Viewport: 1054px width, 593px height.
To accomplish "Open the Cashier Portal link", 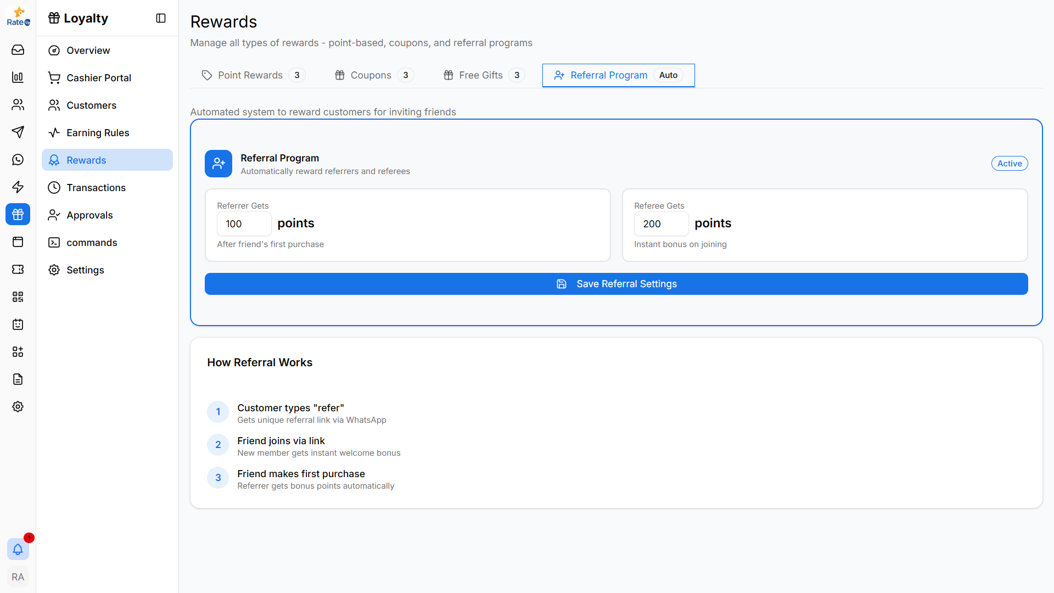I will click(x=99, y=77).
